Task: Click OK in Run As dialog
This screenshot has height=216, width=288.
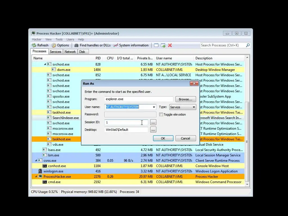Action: pos(163,138)
